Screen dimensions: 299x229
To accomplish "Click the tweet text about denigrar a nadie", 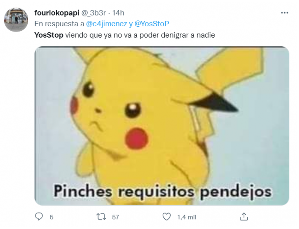I will [x=140, y=35].
